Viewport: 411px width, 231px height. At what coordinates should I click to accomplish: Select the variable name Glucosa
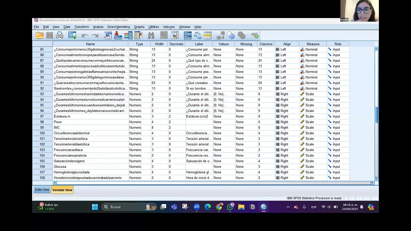(60, 167)
